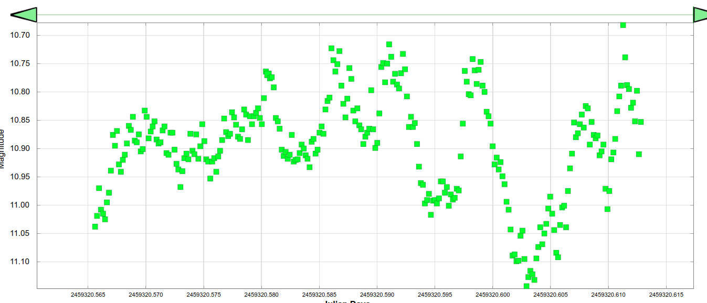Select the faintest data point at the plot bottom
Viewport: 707px width, 303px height.
point(526,286)
